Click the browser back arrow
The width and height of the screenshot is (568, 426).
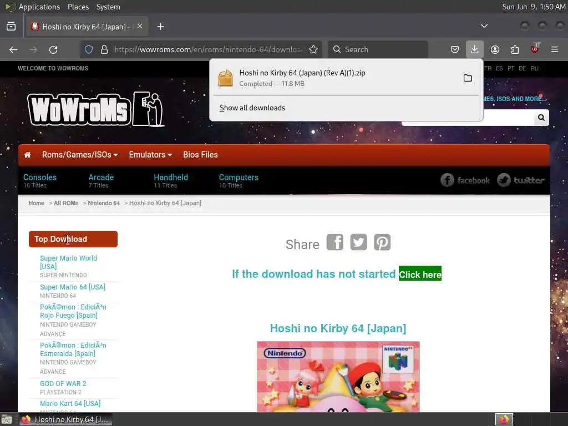[13, 49]
